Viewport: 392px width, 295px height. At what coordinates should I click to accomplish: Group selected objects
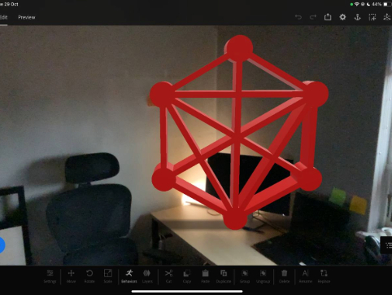coord(245,276)
